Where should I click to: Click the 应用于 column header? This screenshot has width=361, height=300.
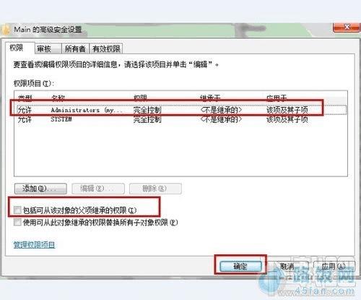[x=277, y=98]
